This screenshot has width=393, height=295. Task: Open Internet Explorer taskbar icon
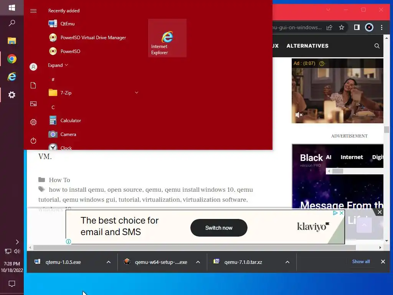(x=12, y=76)
